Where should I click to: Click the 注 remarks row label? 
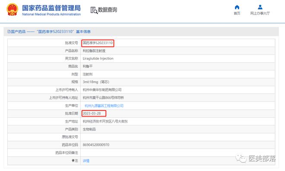[x=75, y=161]
